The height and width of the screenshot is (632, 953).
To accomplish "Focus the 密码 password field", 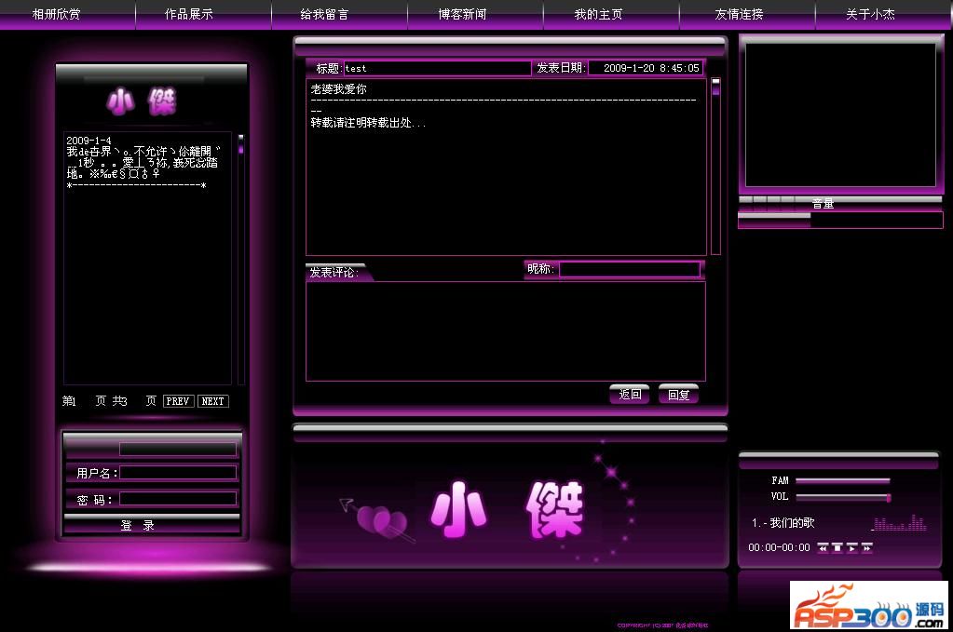I will (x=178, y=499).
